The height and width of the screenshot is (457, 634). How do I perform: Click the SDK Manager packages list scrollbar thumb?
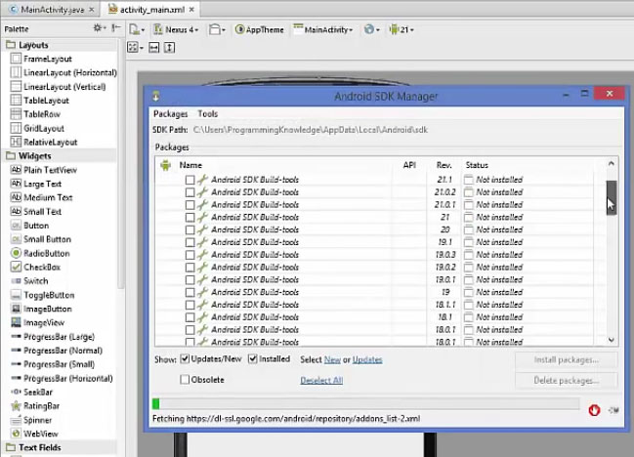coord(612,197)
